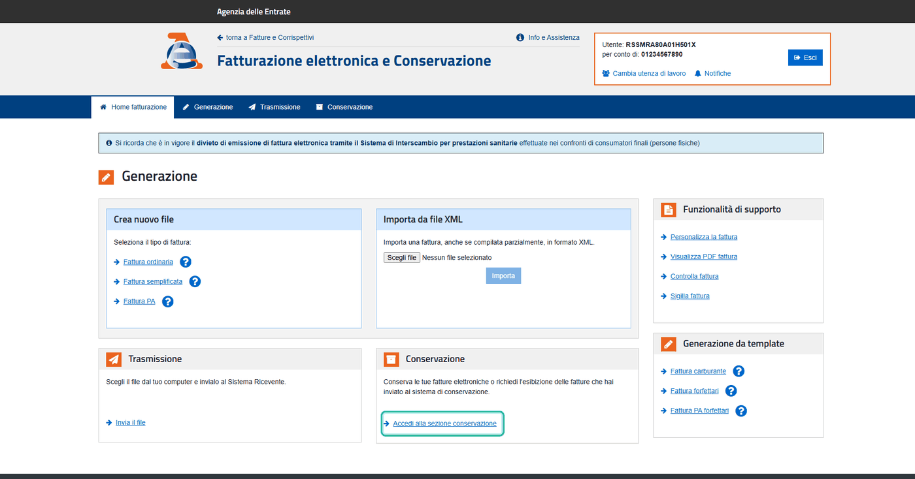The width and height of the screenshot is (915, 479).
Task: Log out with the Esci button
Action: pos(805,57)
